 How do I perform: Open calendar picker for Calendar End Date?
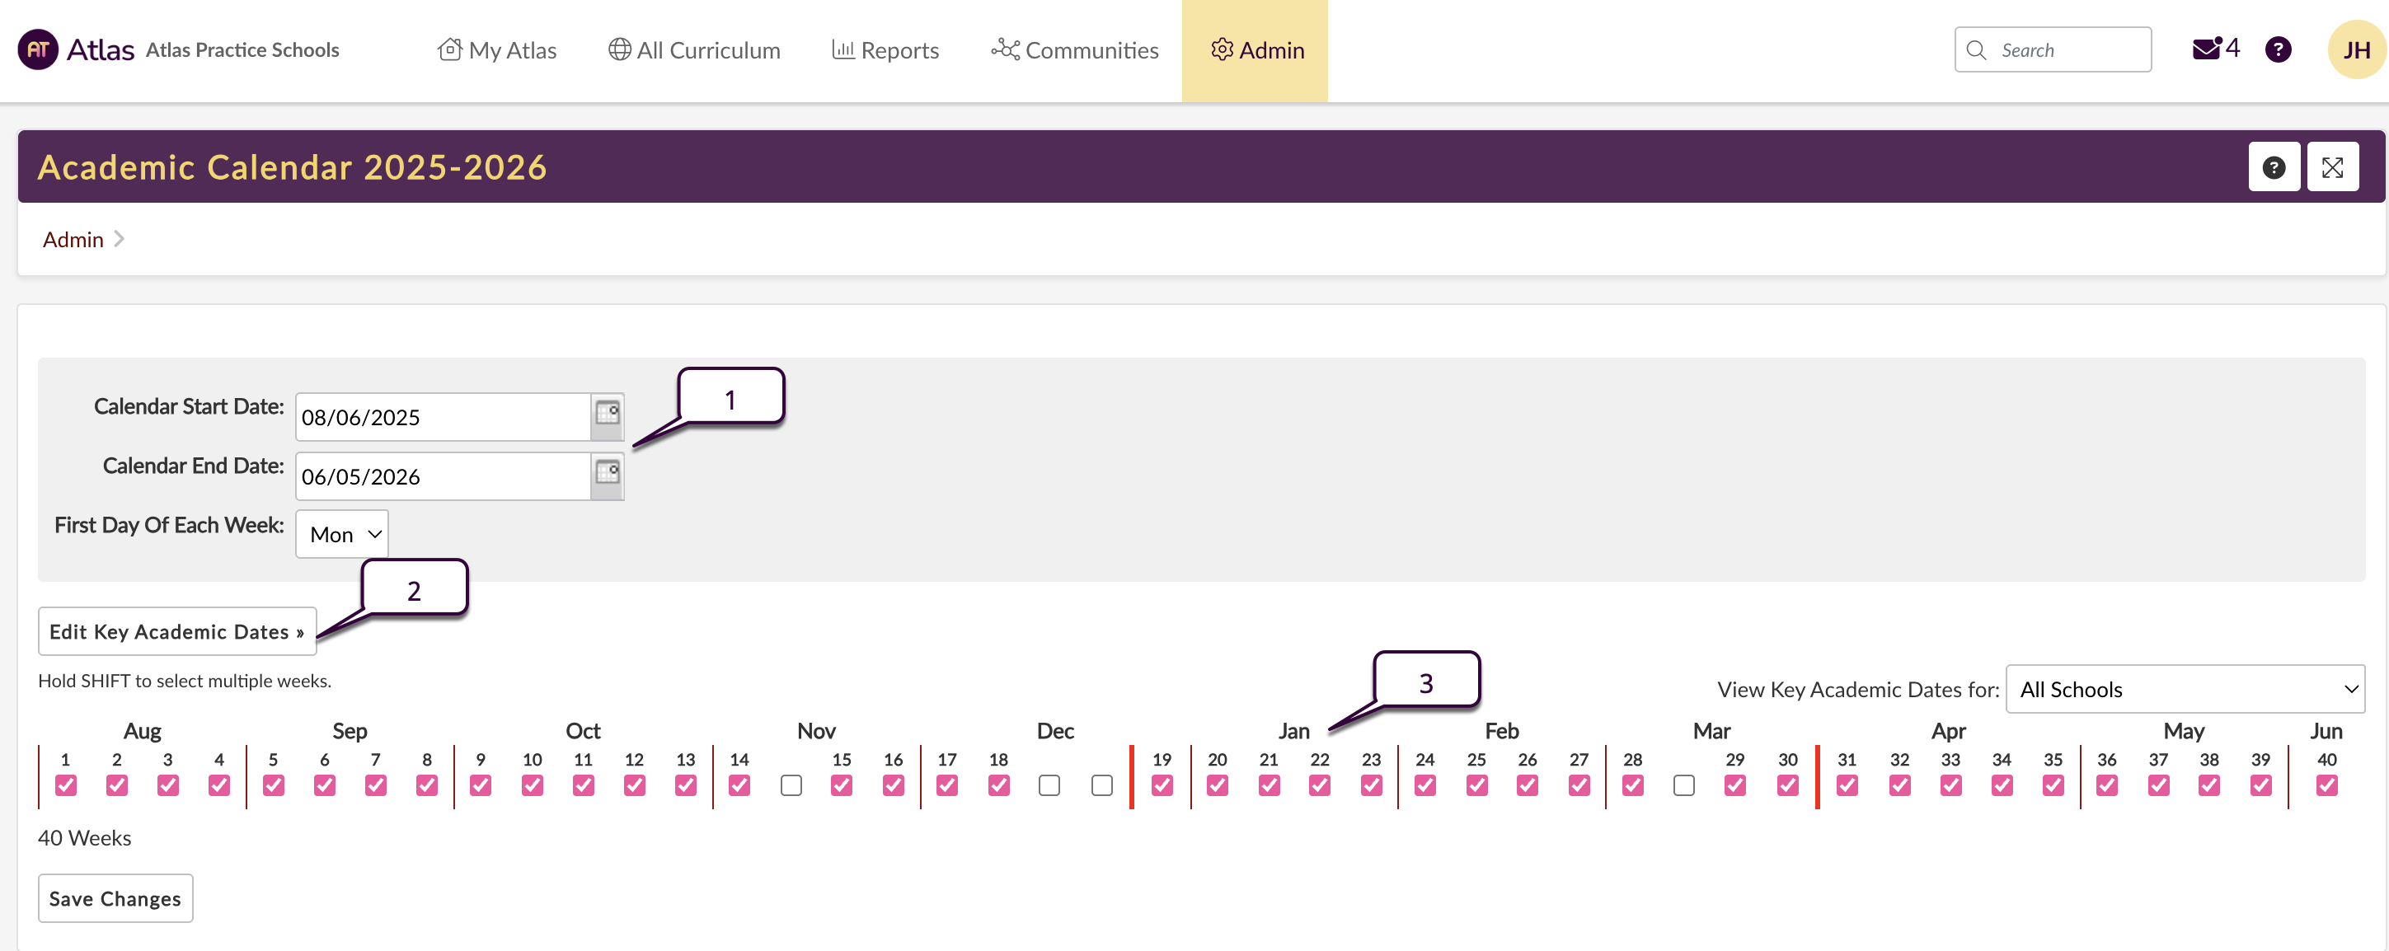[x=608, y=475]
